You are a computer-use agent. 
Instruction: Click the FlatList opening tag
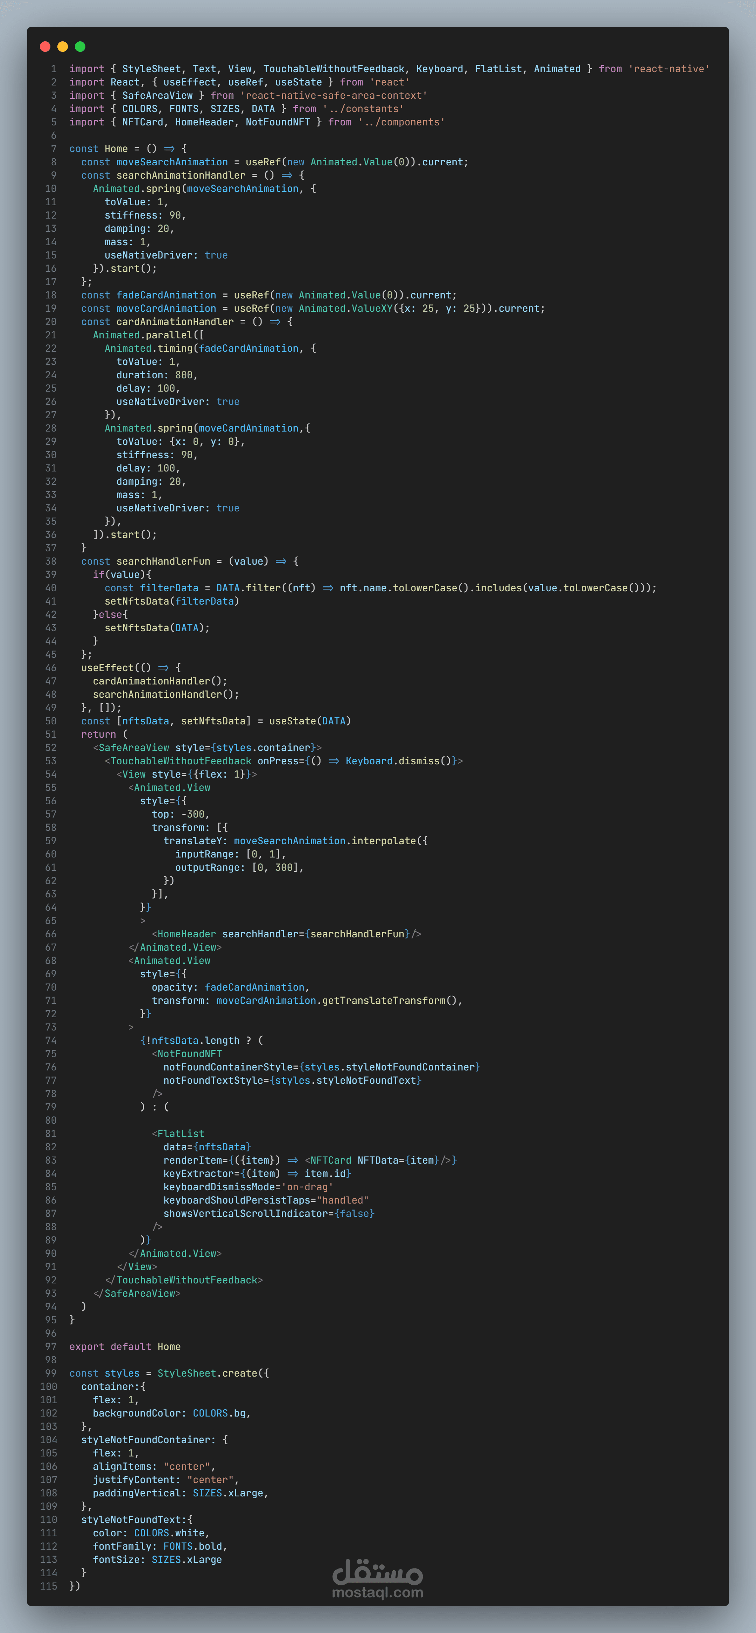(181, 1134)
